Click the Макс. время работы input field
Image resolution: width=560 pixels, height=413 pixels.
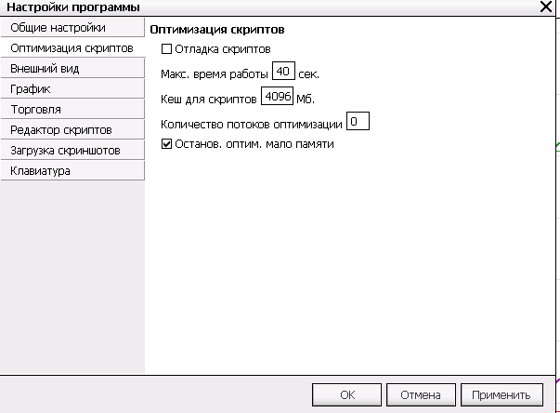283,73
